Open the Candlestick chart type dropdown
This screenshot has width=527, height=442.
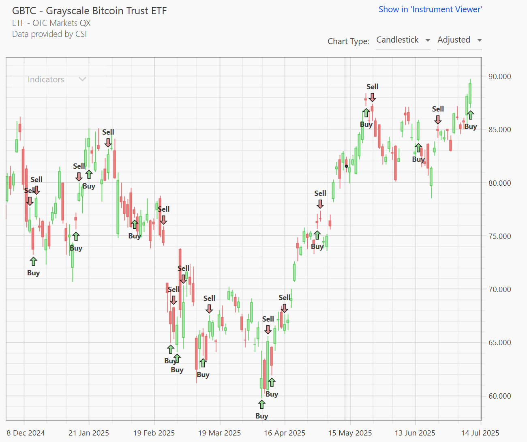click(403, 40)
